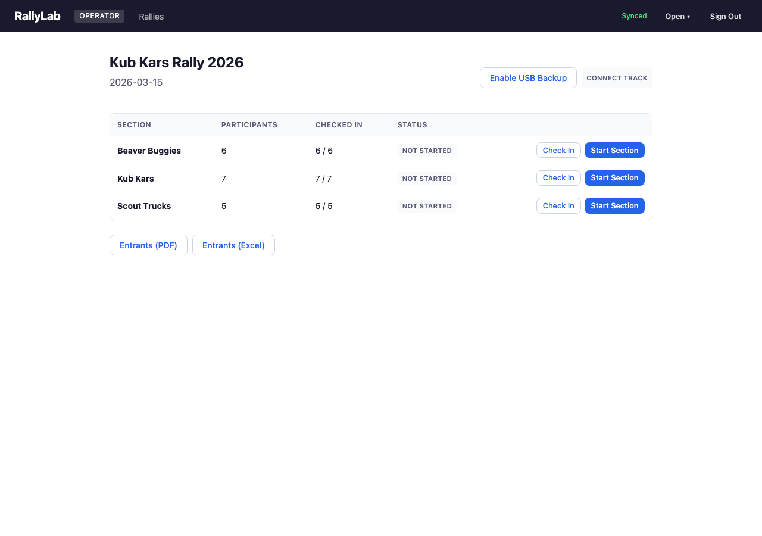Screen dimensions: 762x536
Task: Select the Beaver Buggies section name
Action: pos(149,151)
